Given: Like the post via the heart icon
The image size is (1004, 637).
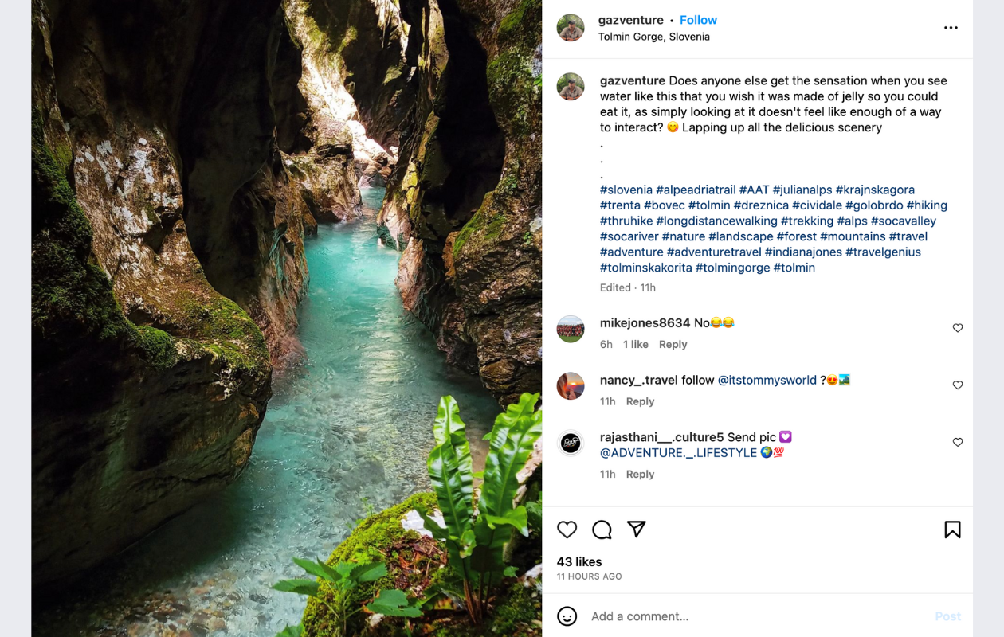Looking at the screenshot, I should 567,529.
